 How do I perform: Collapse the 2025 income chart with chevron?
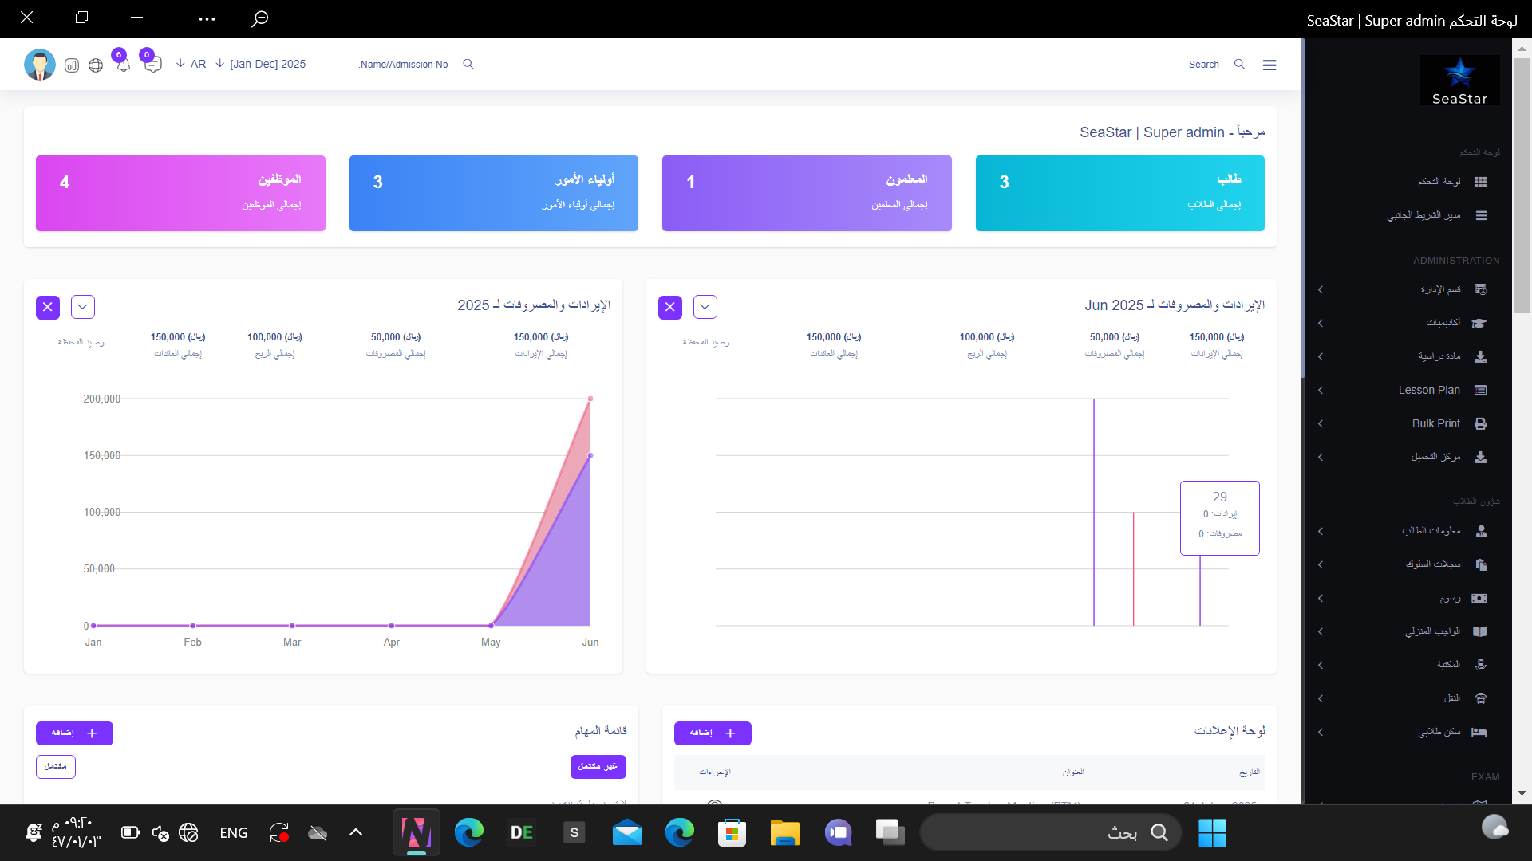83,307
